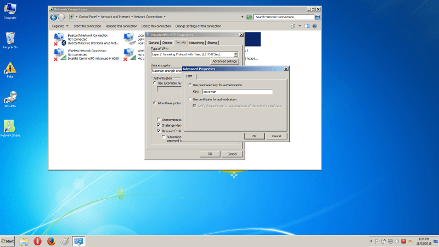Viewport: 439px width, 247px height.
Task: Select the Wireless Network Connection icon
Action: [59, 53]
